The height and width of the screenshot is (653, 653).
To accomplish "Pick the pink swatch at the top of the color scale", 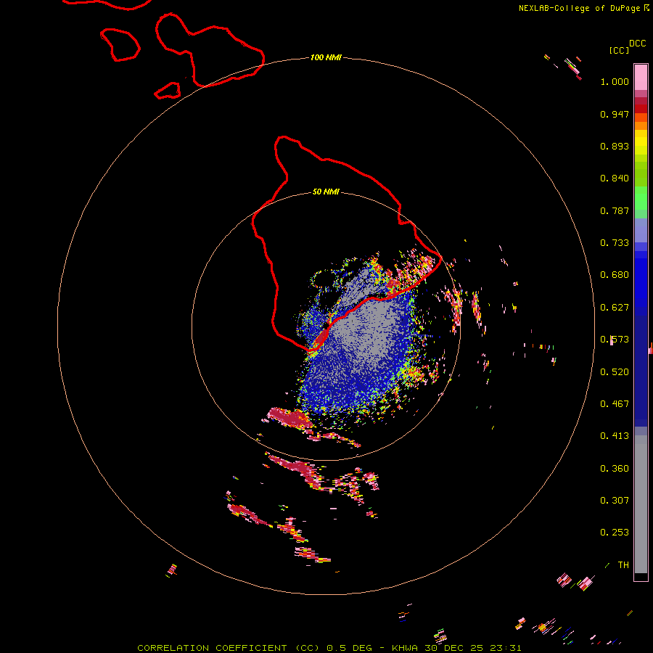I will [x=641, y=77].
